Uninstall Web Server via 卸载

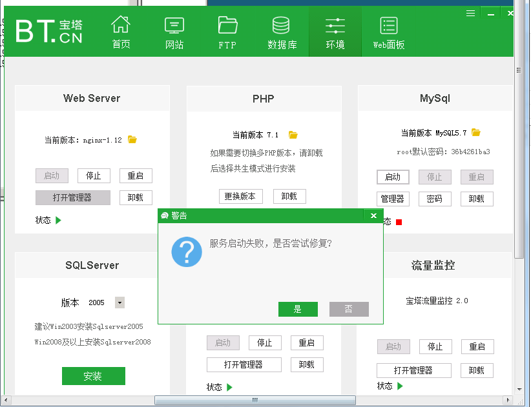tap(136, 197)
